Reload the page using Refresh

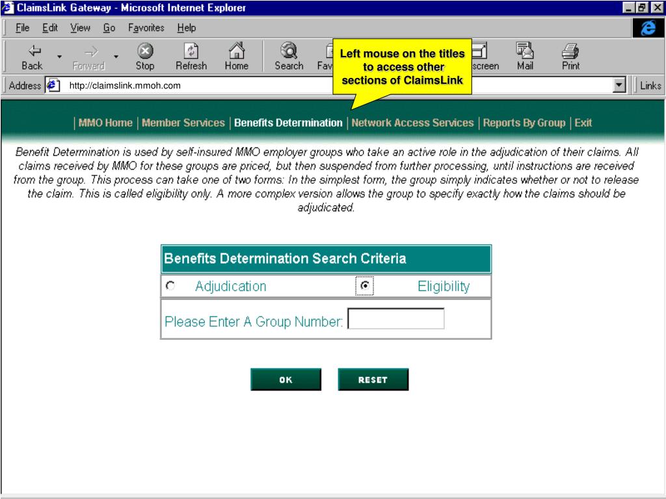click(x=191, y=57)
